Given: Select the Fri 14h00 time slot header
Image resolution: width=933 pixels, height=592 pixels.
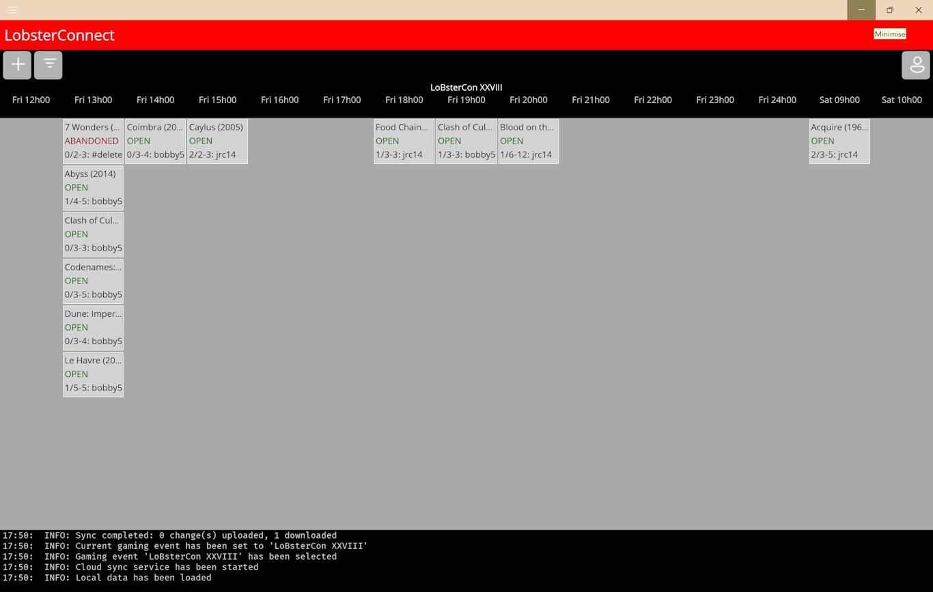Looking at the screenshot, I should (155, 100).
